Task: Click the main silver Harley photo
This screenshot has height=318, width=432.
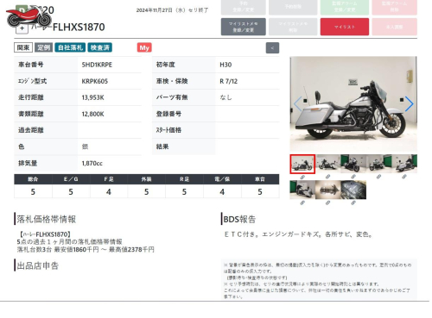Action: pyautogui.click(x=353, y=104)
